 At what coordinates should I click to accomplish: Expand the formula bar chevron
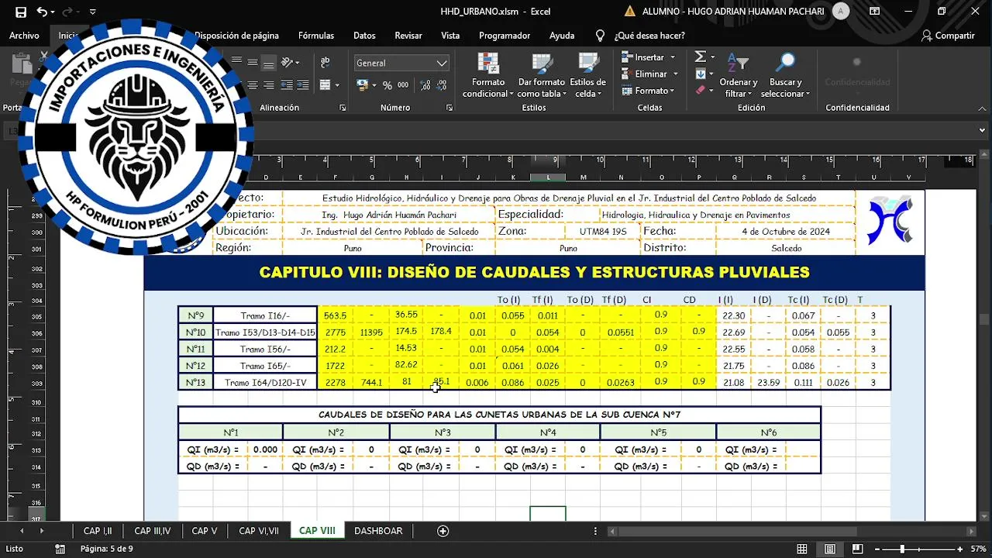(982, 130)
